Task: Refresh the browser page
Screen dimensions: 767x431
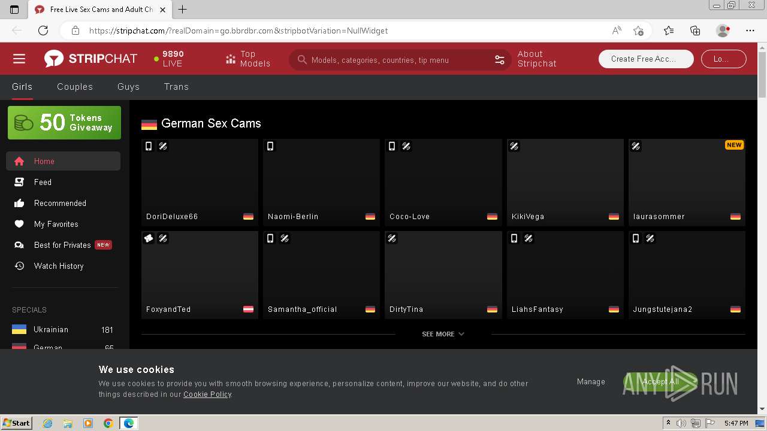Action: (x=43, y=31)
